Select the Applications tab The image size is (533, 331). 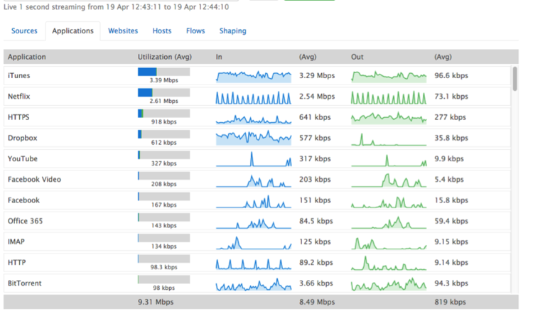tap(72, 31)
